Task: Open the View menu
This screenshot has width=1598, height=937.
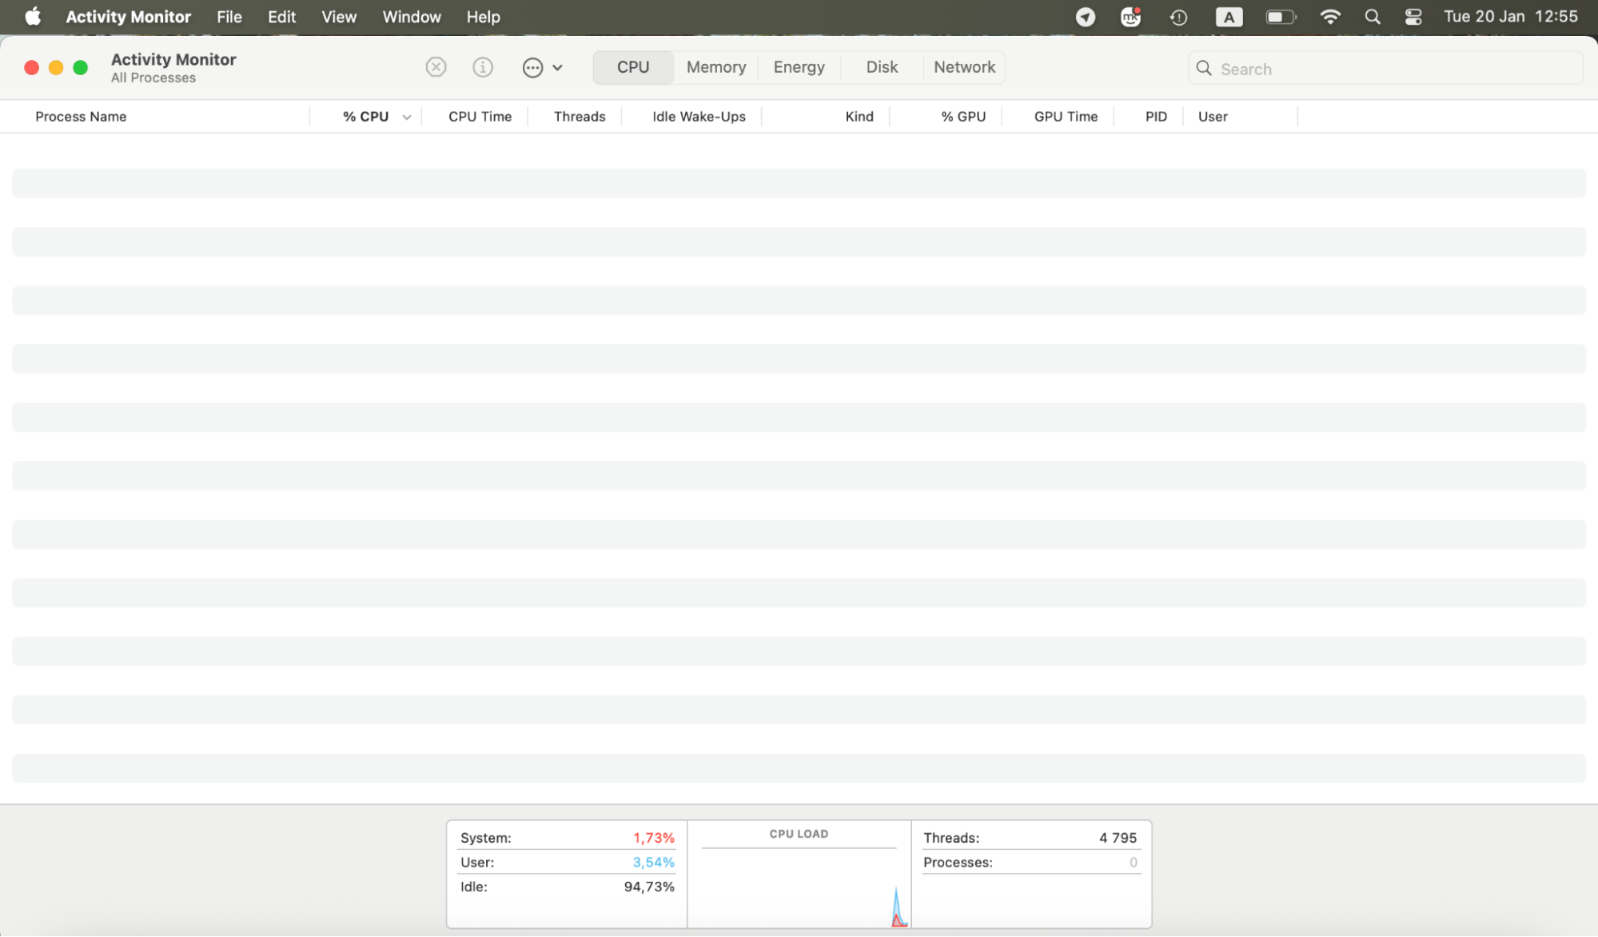Action: [338, 16]
